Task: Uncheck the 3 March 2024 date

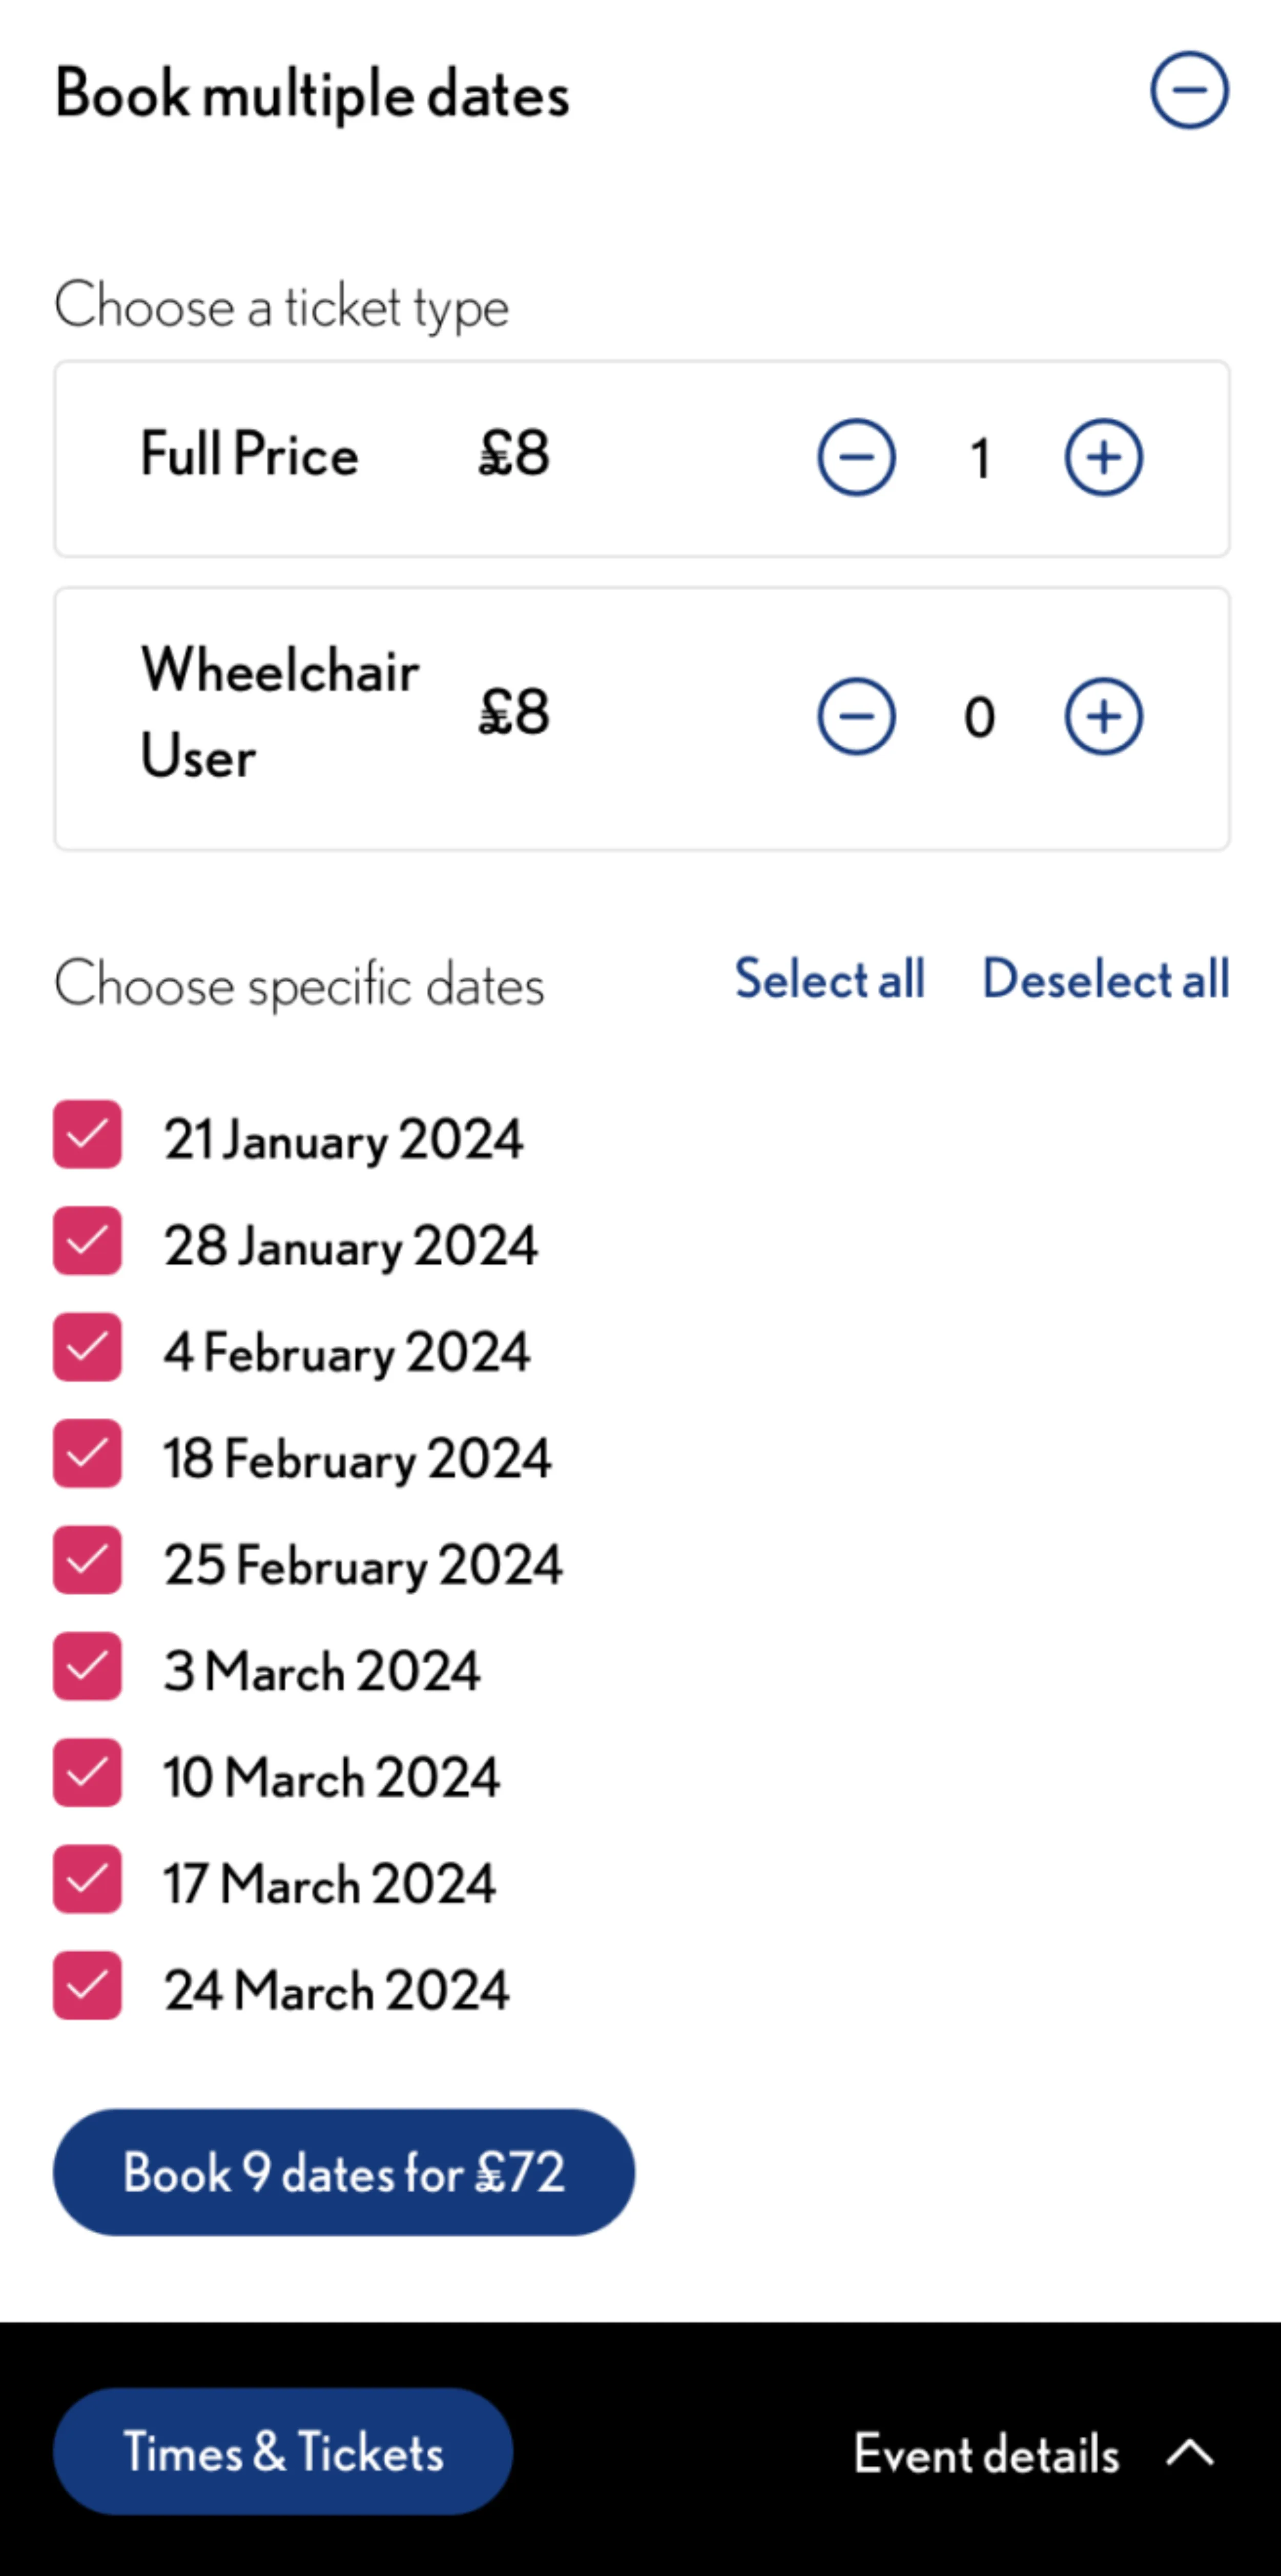Action: click(88, 1667)
